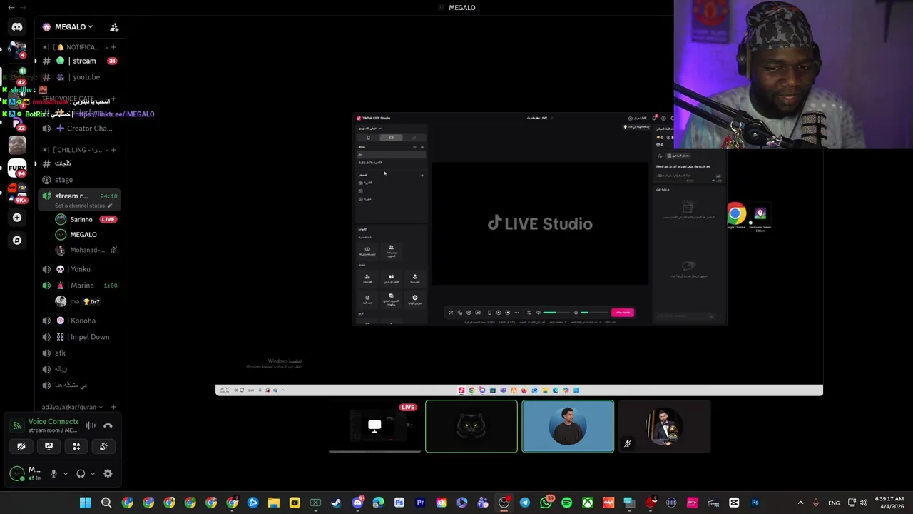Click Google Chrome desktop icon in stream
This screenshot has height=514, width=913.
pos(736,216)
